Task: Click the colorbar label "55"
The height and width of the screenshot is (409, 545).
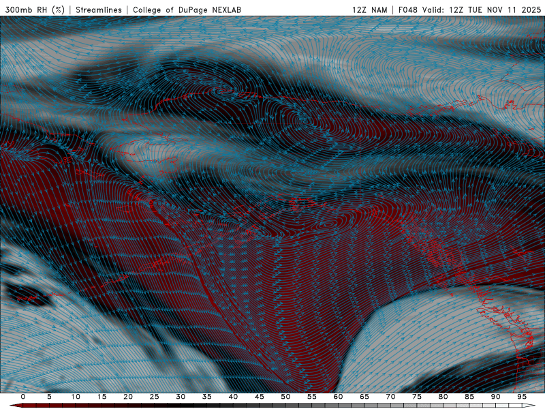Action: coord(312,397)
